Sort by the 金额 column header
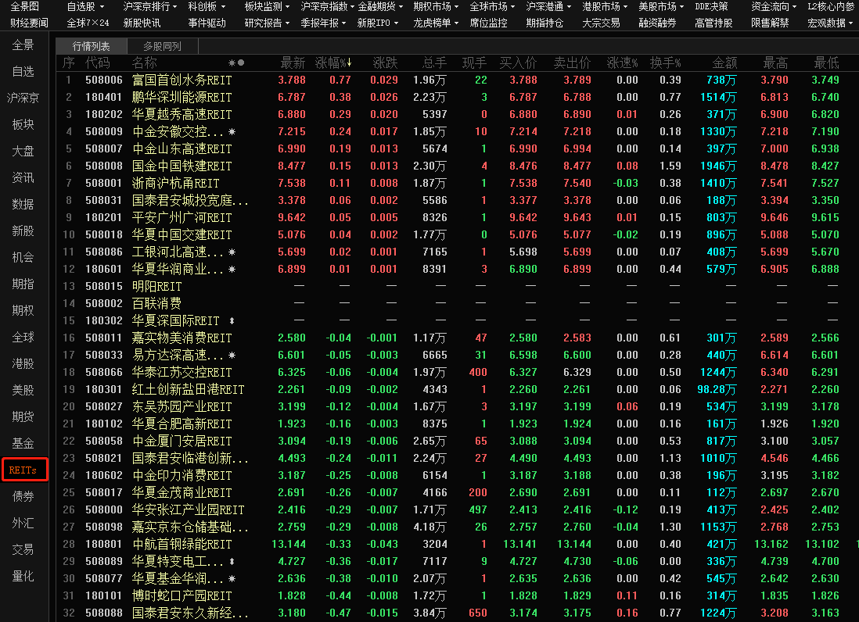Screen dimensions: 859x622 point(724,63)
